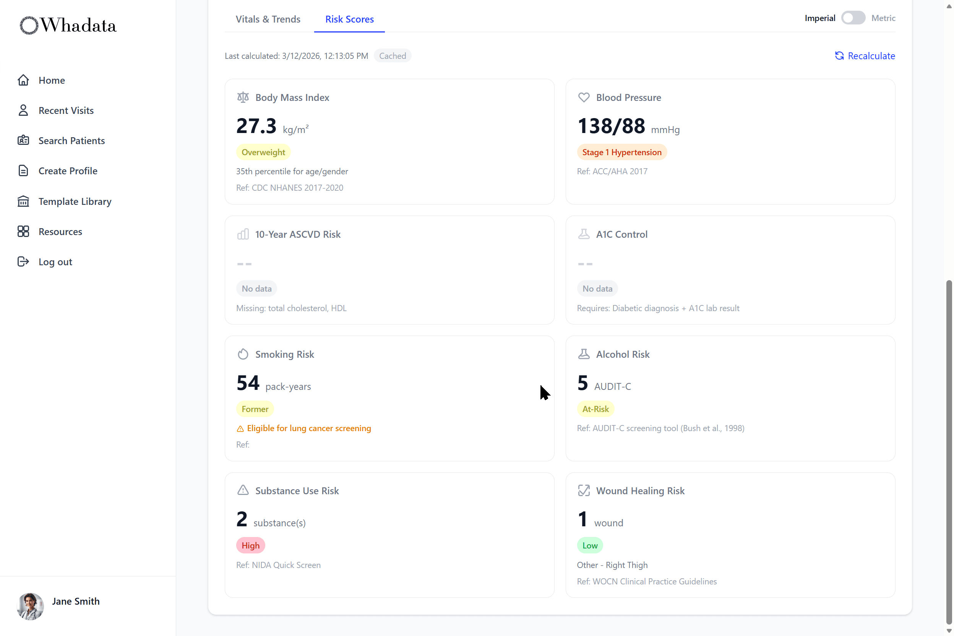Open Jane Smith's profile photo
The width and height of the screenshot is (954, 636).
[x=31, y=607]
